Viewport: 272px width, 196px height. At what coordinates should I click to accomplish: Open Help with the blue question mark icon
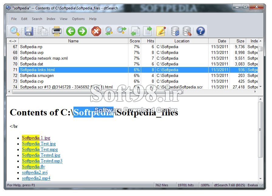point(201,31)
